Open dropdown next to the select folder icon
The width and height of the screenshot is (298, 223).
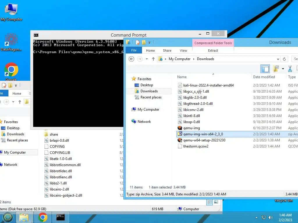[283, 69]
